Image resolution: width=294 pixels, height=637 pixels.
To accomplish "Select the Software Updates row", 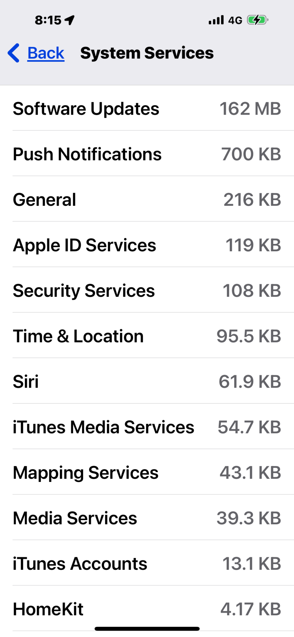I will (147, 109).
